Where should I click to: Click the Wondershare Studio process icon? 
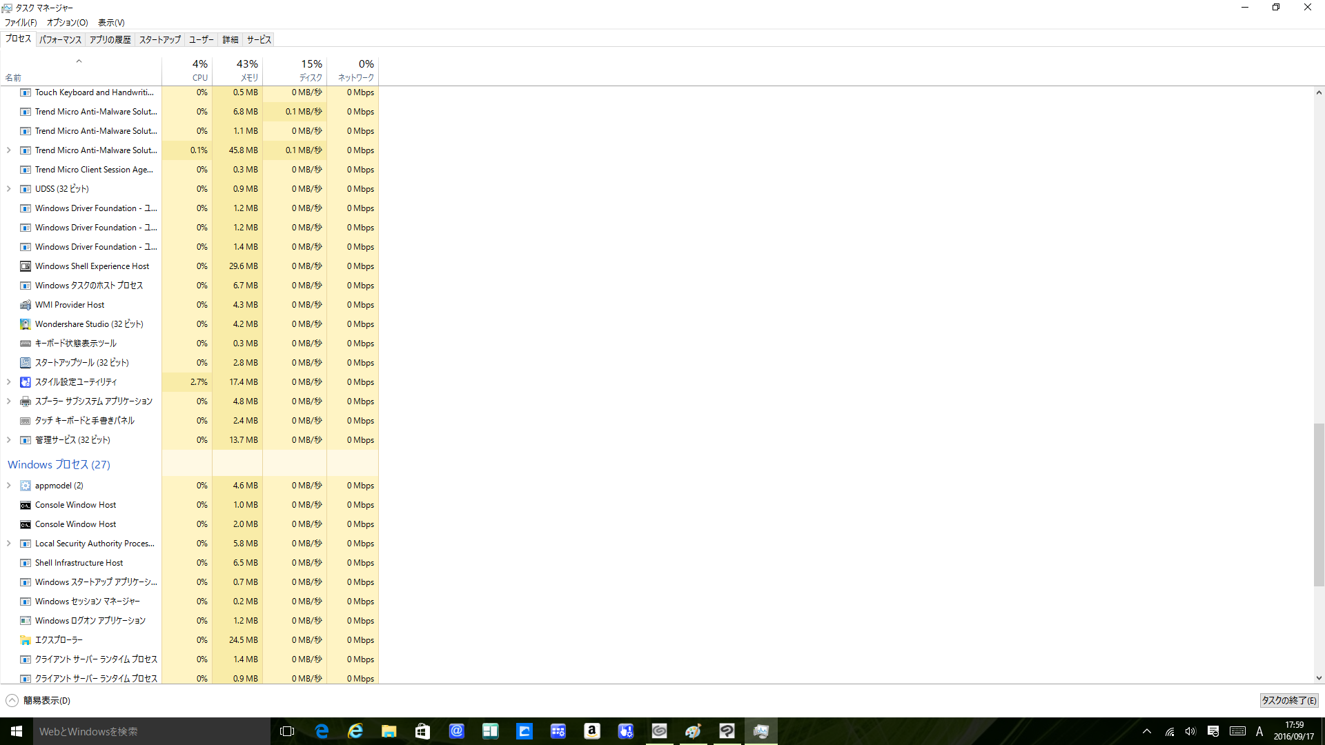(x=26, y=324)
